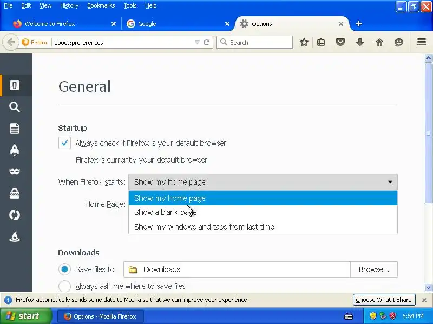433x324 pixels.
Task: Close the Google tab
Action: tap(227, 24)
